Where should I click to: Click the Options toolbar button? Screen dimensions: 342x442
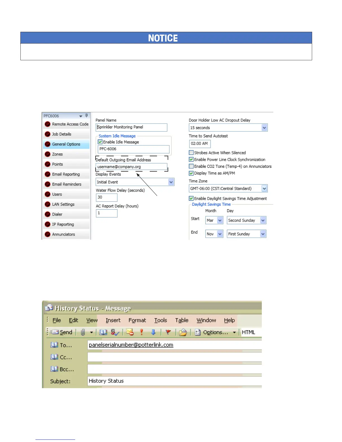pyautogui.click(x=212, y=332)
